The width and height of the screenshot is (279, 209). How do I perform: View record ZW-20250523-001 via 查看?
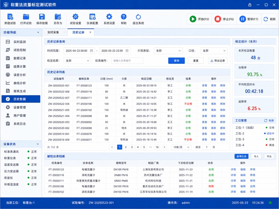point(204,85)
